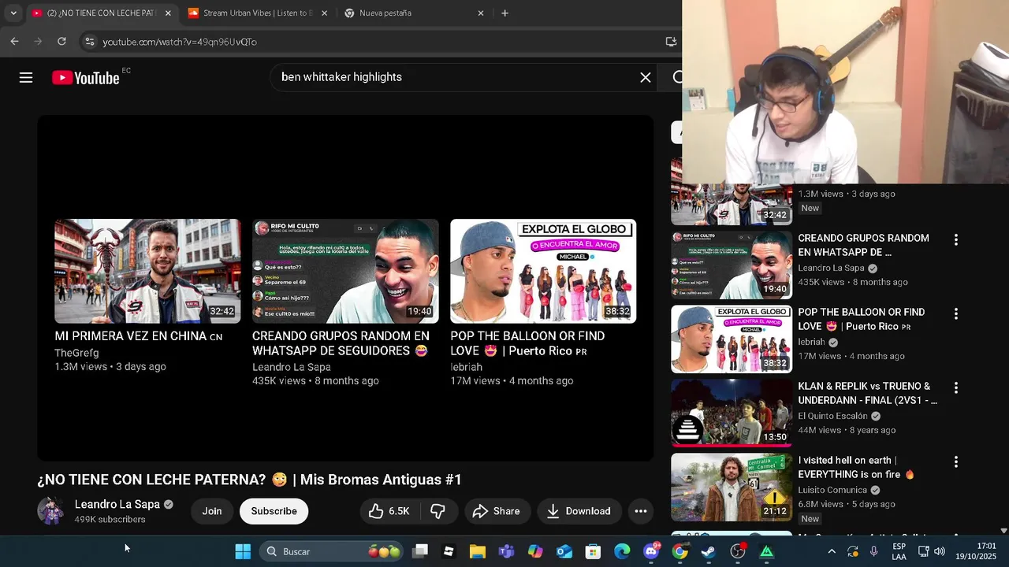Click TheGrefg channel name under endscreen video
The width and height of the screenshot is (1009, 567).
76,353
